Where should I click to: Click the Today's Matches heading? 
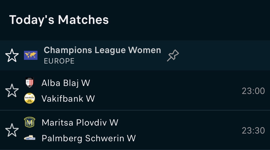(x=59, y=20)
